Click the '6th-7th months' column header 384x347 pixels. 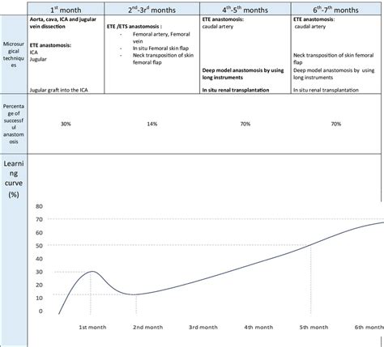click(x=336, y=10)
